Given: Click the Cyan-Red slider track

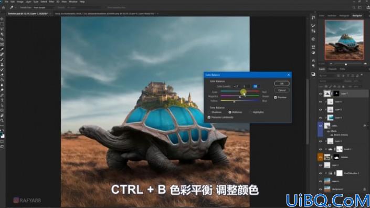Looking at the screenshot, I should pos(240,91).
